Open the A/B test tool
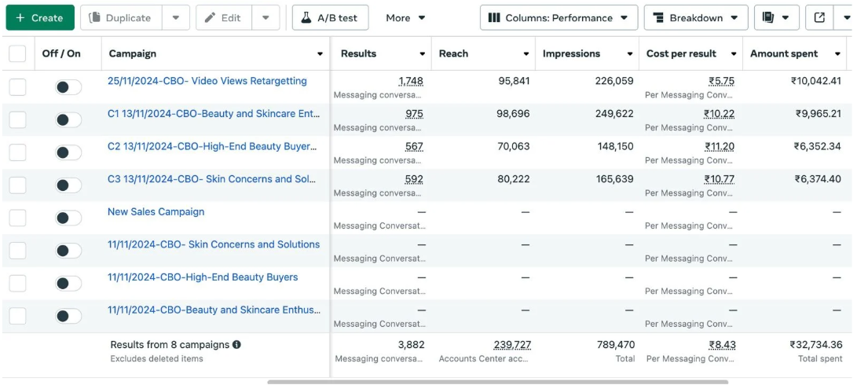The image size is (857, 385). coord(330,17)
